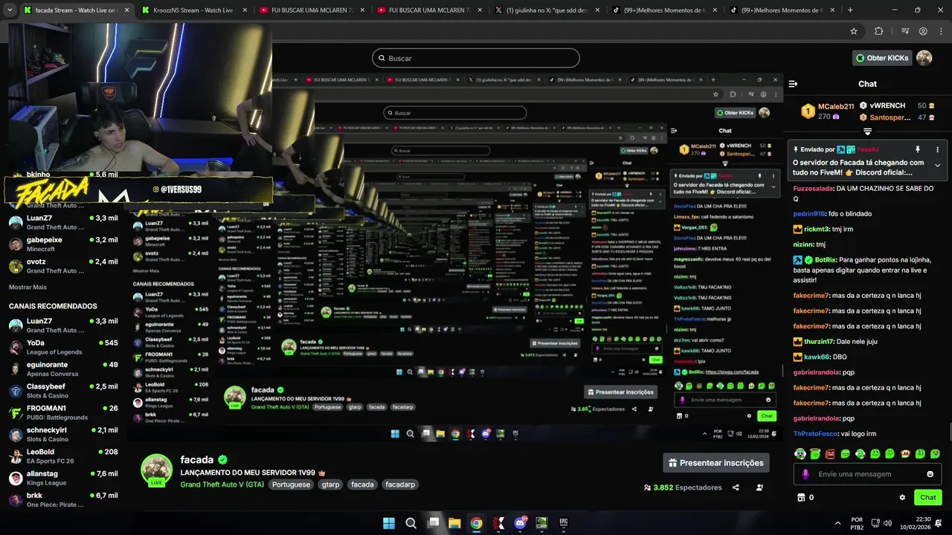Viewport: 952px width, 535px height.
Task: Open ovotz channel in outermost sidebar
Action: coord(63,265)
